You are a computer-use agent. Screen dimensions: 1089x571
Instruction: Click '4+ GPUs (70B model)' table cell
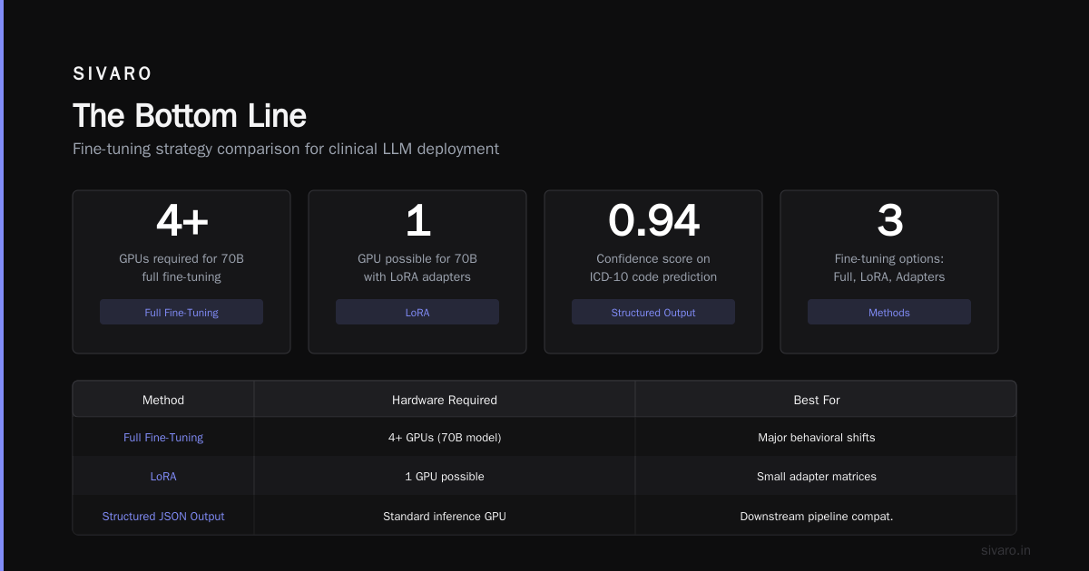445,437
